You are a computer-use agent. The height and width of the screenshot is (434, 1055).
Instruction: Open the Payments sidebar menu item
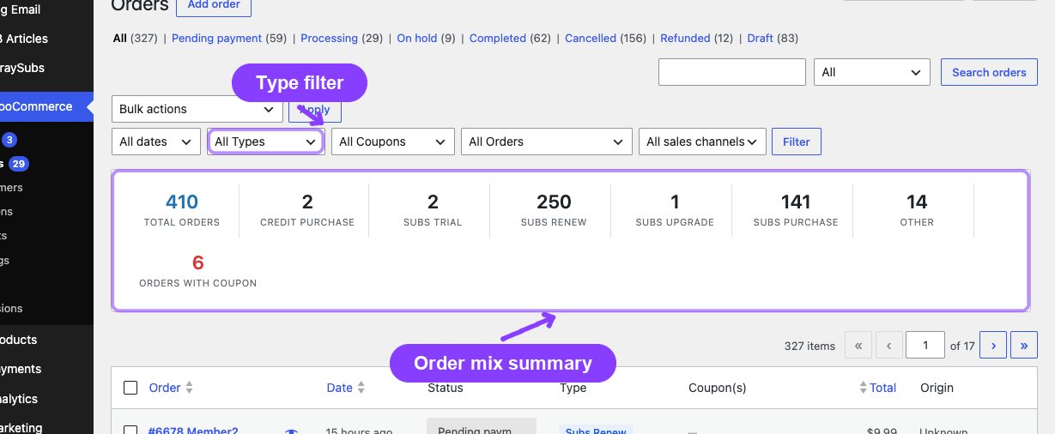(x=21, y=369)
